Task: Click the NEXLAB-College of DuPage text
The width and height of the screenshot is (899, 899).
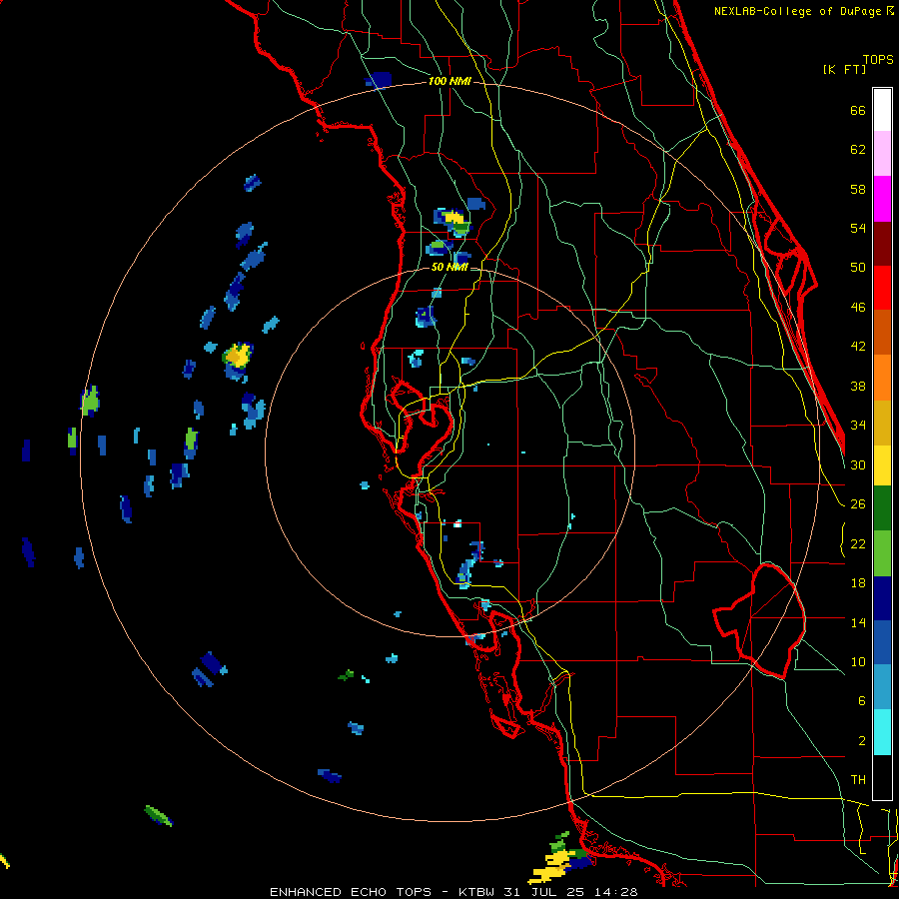Action: pyautogui.click(x=800, y=11)
